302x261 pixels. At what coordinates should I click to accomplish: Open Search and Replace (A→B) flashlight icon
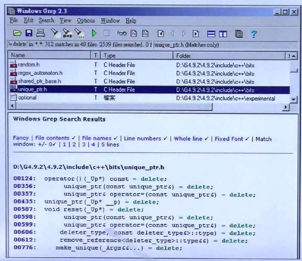67,33
